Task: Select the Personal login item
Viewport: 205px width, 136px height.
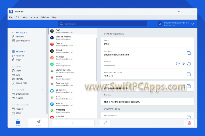Action: point(73,84)
